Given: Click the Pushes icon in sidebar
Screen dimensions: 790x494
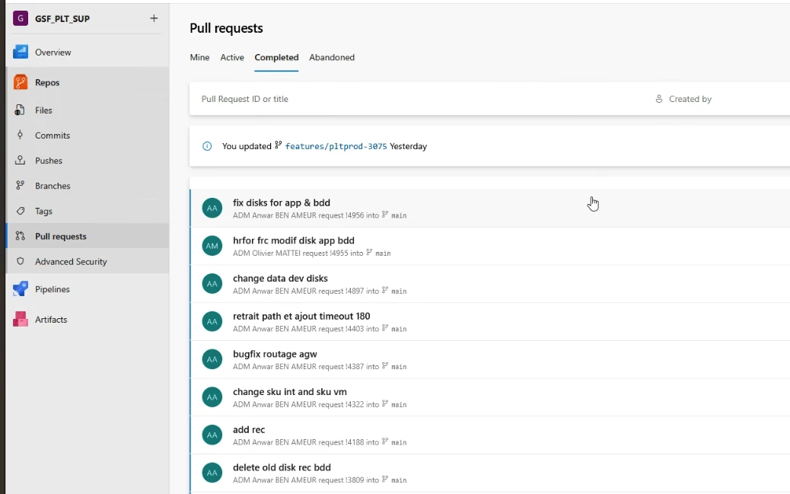Looking at the screenshot, I should coord(21,161).
